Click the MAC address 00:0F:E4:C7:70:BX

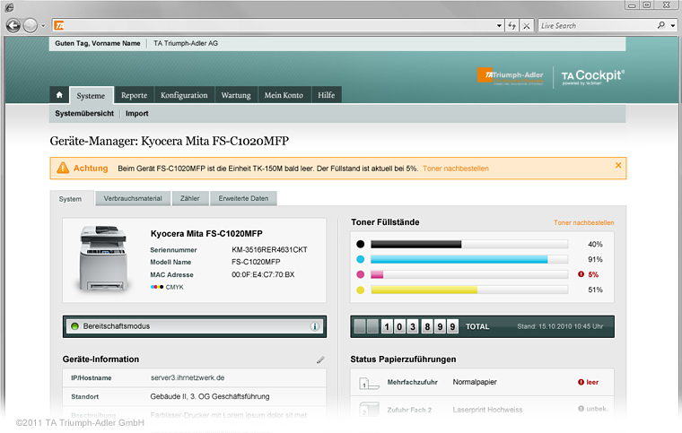263,274
